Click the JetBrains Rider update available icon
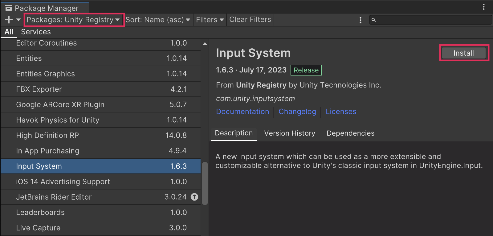 coord(194,197)
